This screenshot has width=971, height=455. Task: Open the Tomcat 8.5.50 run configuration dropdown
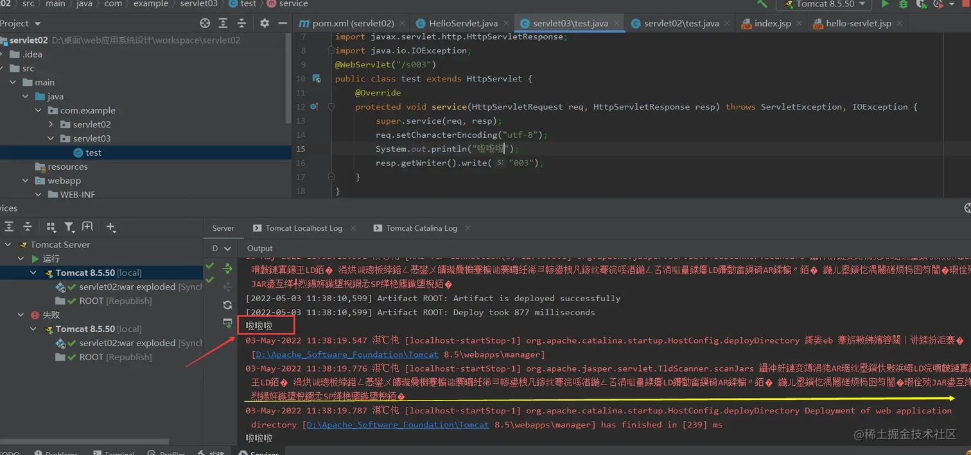[825, 4]
